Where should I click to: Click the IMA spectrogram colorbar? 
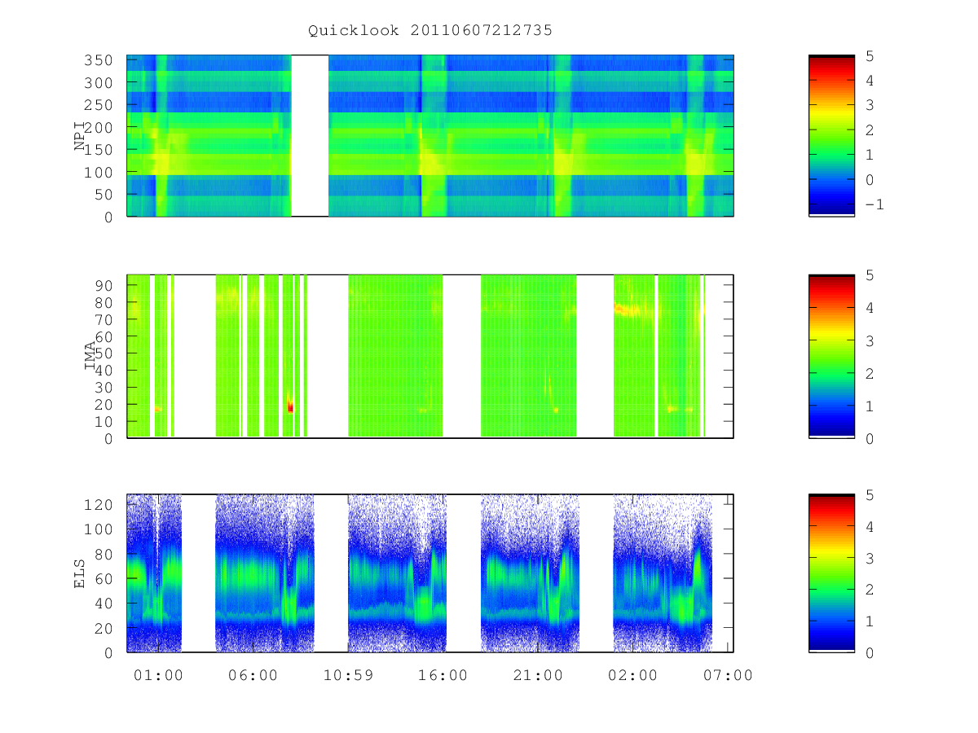coord(831,356)
